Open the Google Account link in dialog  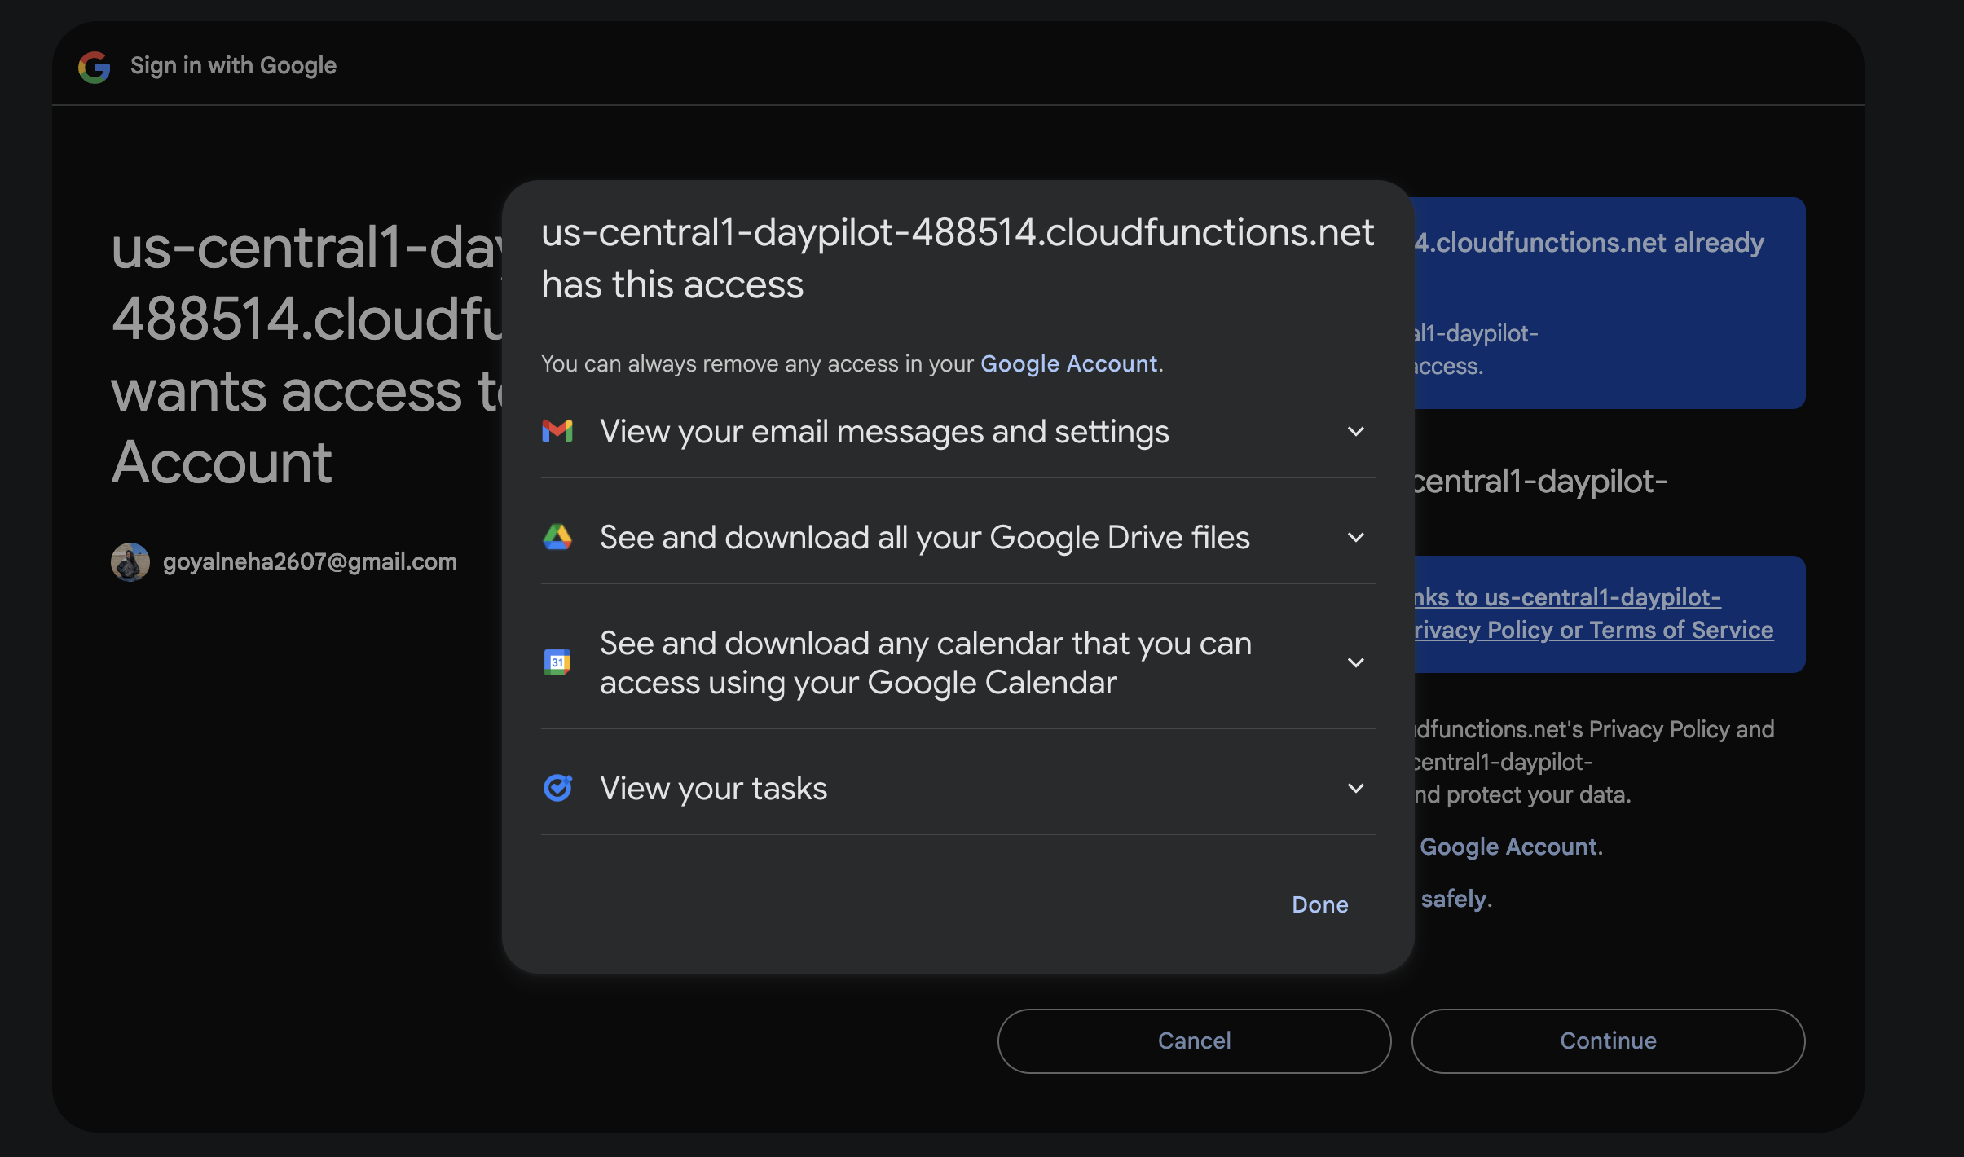1068,363
